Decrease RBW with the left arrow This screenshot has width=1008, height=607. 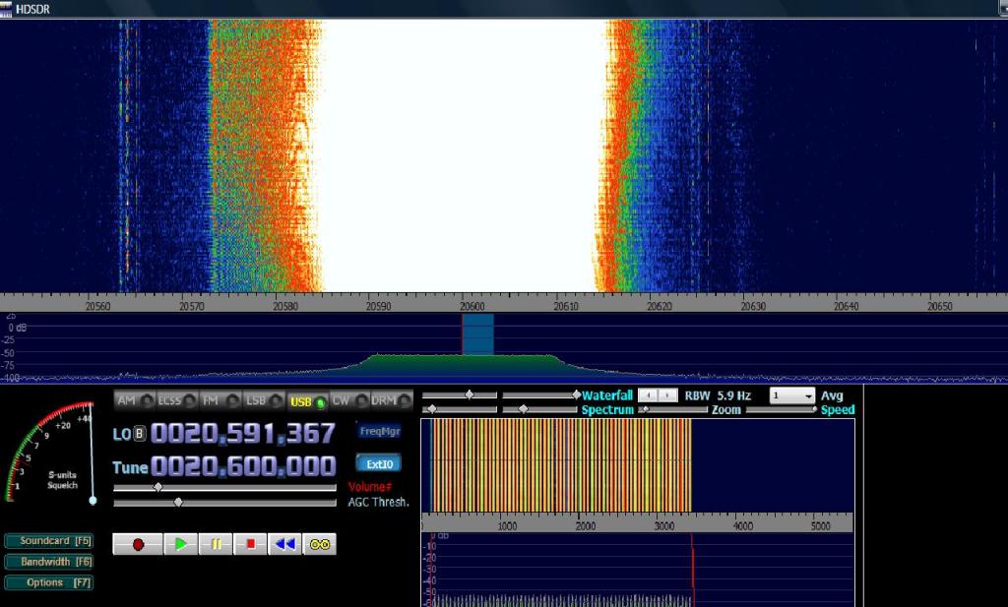648,395
